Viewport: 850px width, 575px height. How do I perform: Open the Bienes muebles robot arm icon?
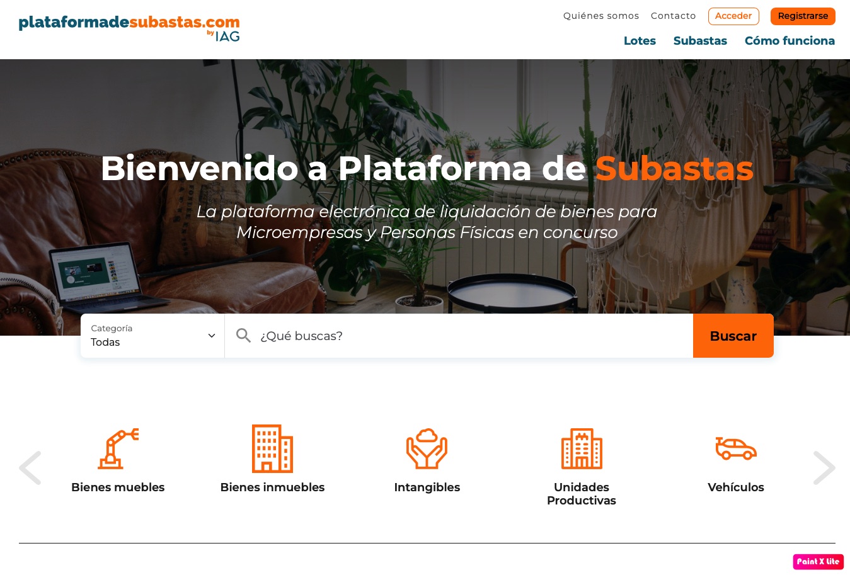118,448
